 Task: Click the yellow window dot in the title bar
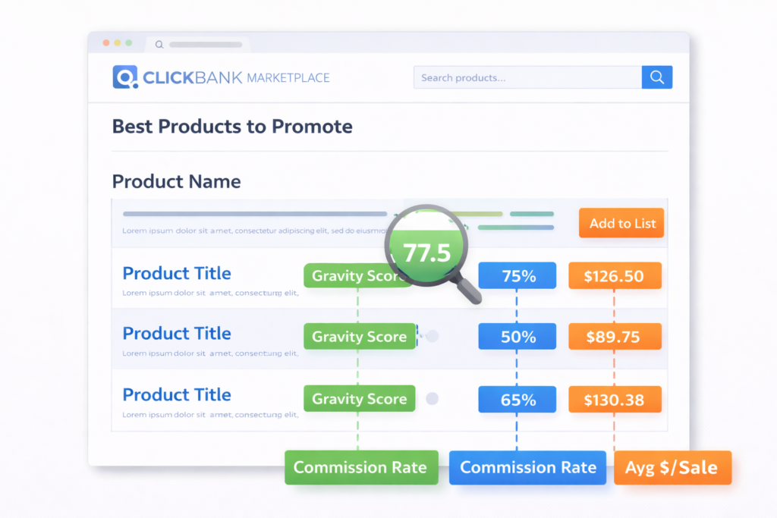[x=117, y=43]
